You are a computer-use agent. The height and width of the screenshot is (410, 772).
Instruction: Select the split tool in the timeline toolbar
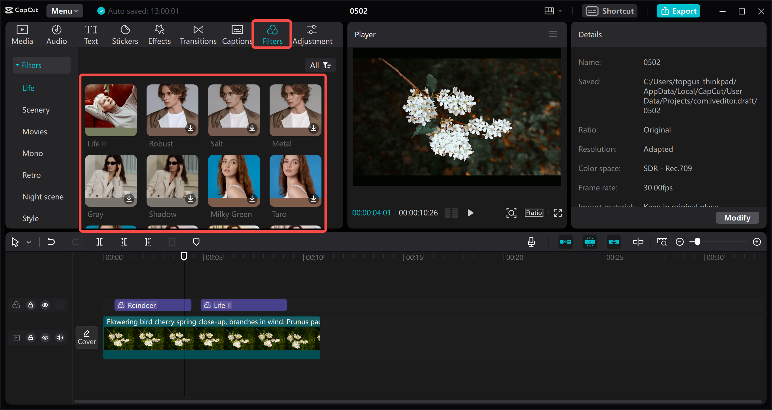[99, 241]
